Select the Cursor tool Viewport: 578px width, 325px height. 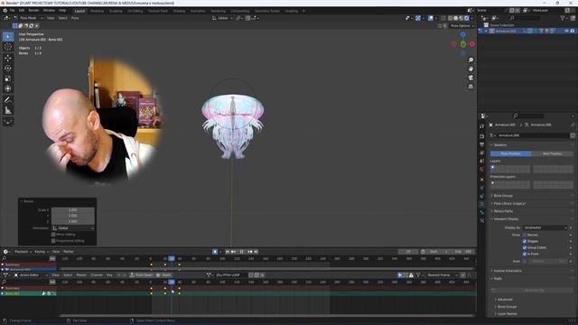click(8, 47)
